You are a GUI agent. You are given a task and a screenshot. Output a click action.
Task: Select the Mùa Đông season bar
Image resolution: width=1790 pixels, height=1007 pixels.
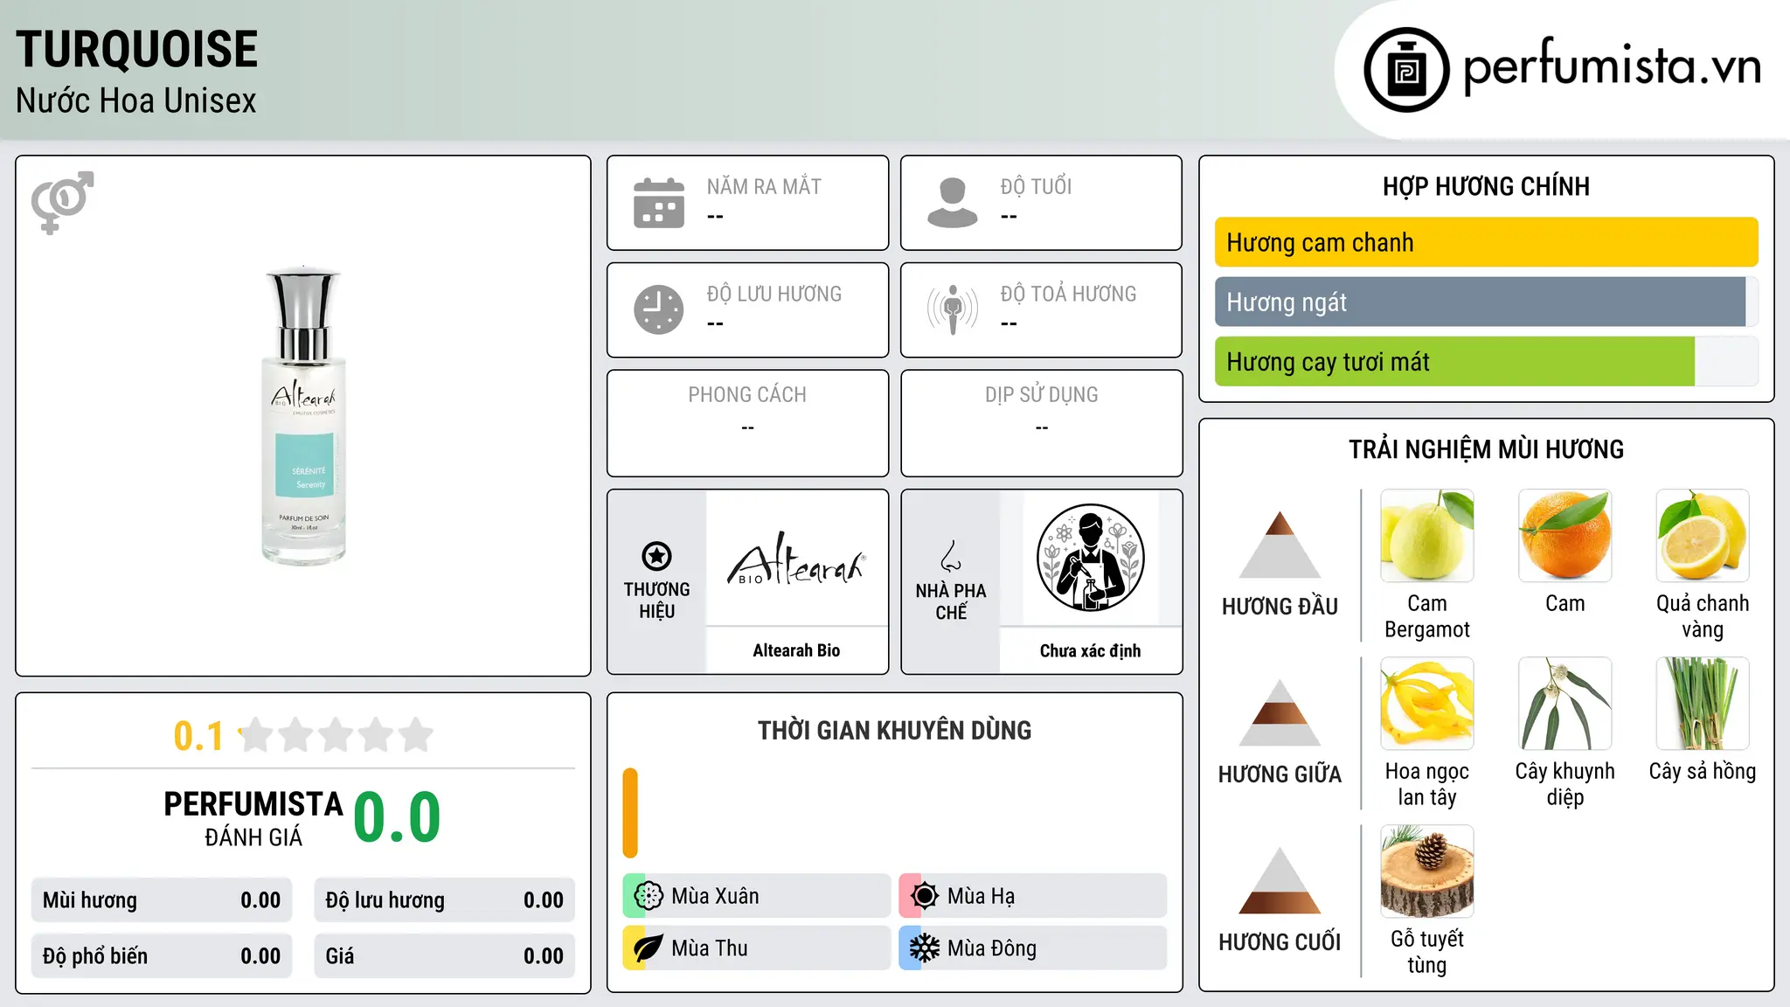pos(1032,948)
